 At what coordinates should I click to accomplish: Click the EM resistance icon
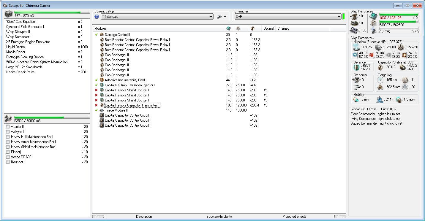(x=355, y=55)
